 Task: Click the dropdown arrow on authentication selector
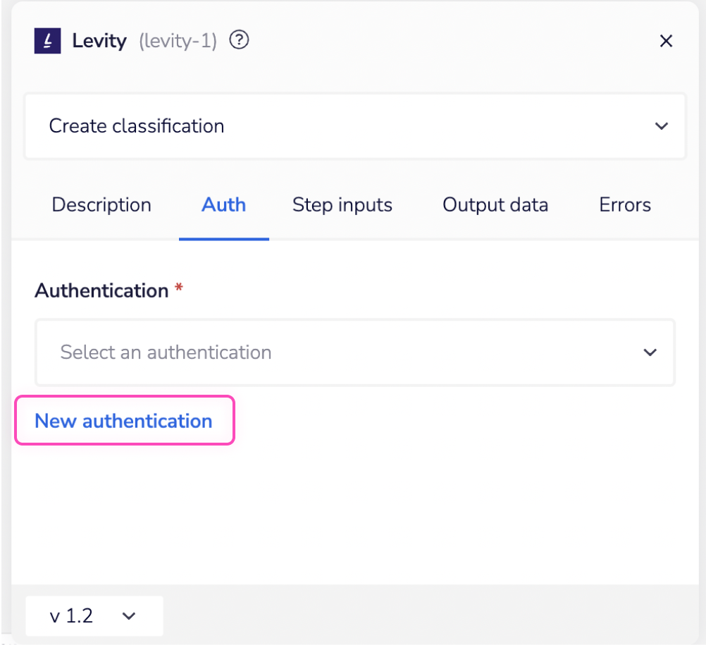click(x=650, y=352)
